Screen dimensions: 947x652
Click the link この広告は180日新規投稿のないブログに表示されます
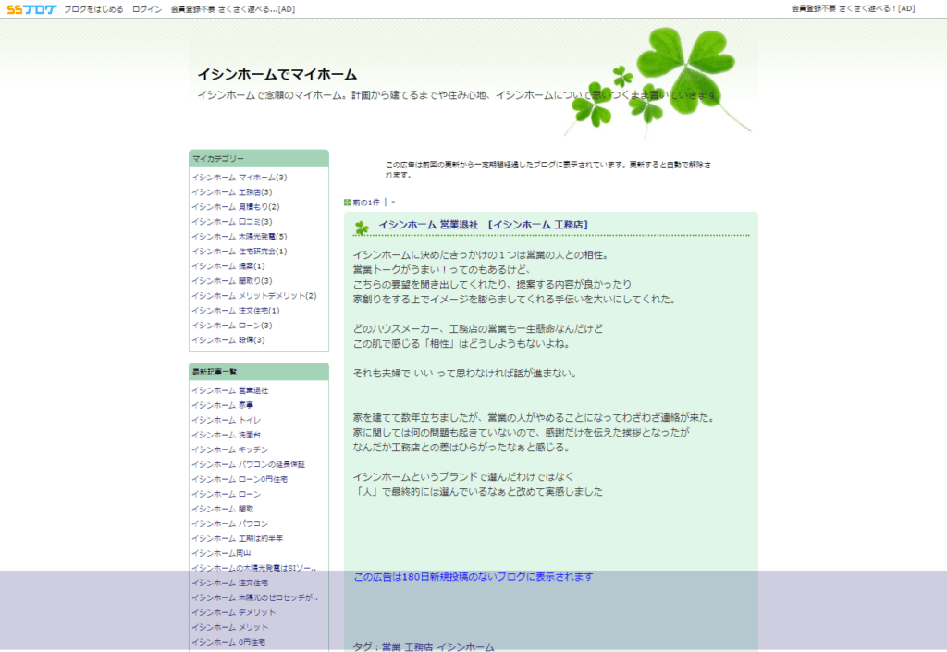point(473,576)
